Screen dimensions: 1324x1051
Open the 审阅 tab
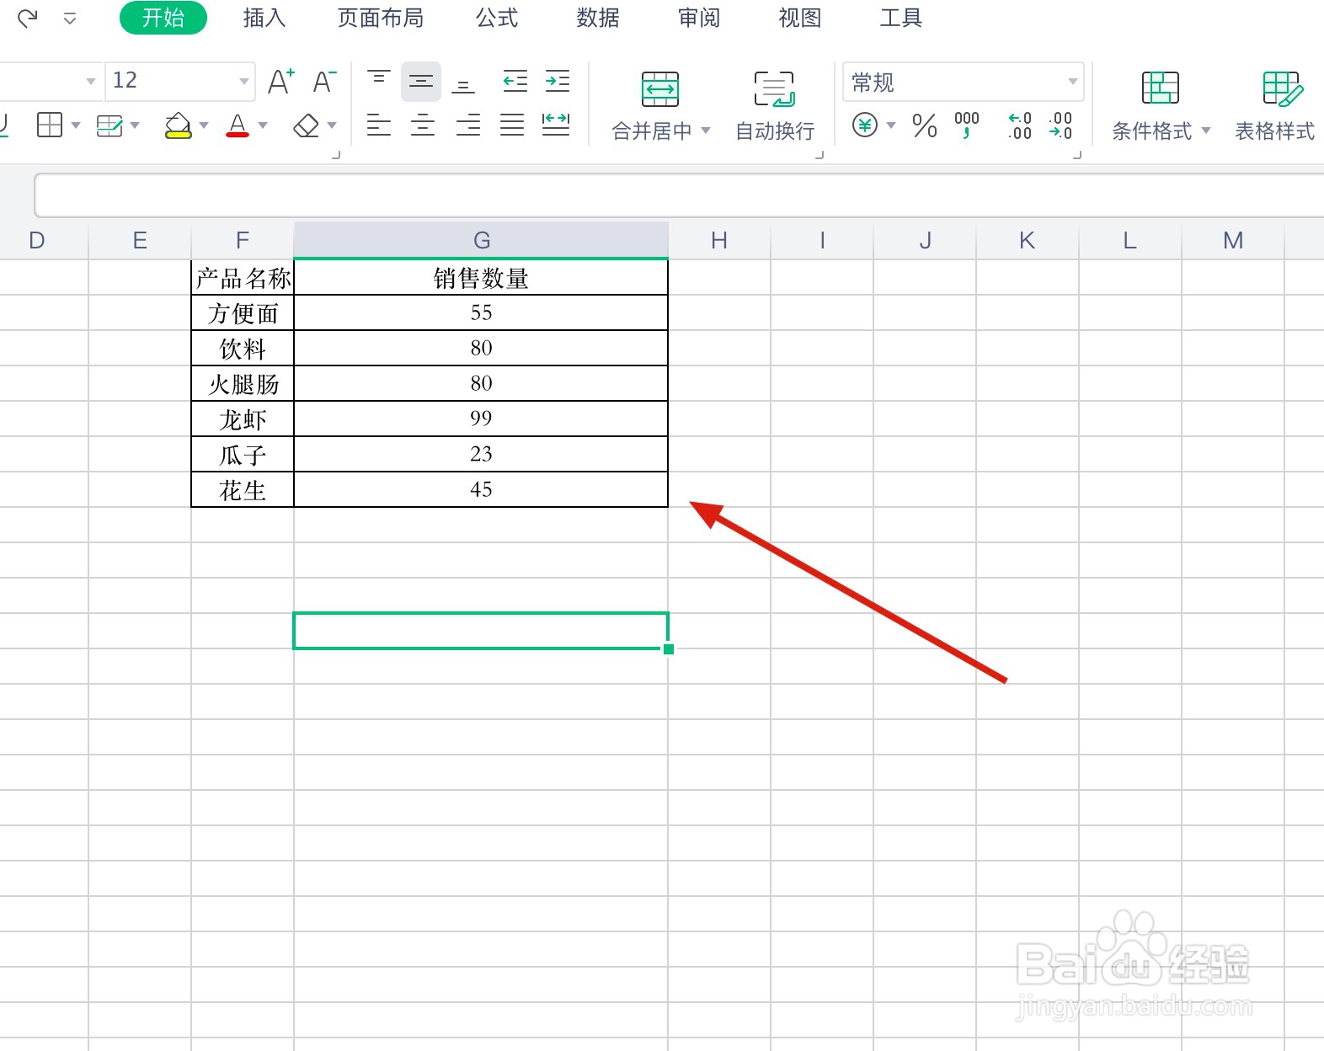[699, 18]
